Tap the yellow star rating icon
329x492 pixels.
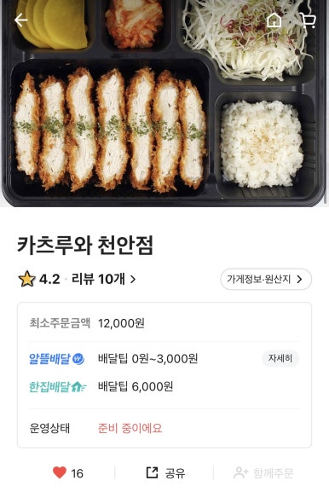pos(26,279)
